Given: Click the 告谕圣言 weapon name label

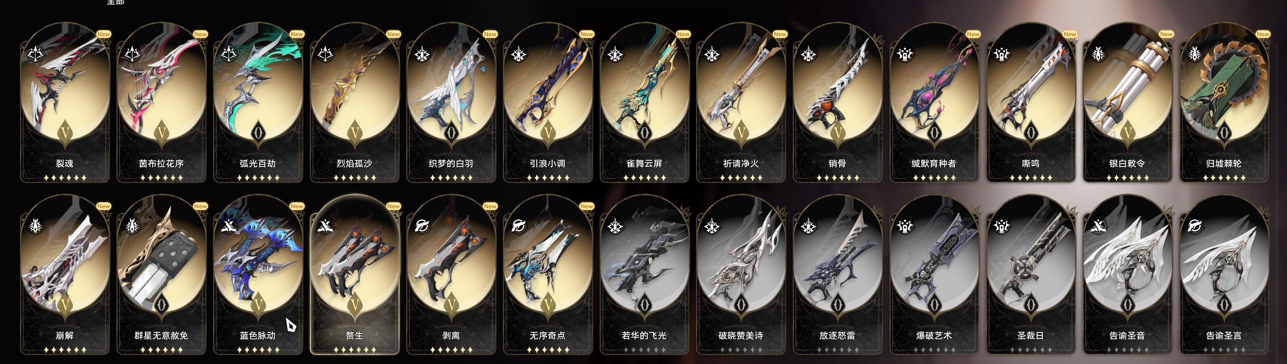Looking at the screenshot, I should 1224,335.
